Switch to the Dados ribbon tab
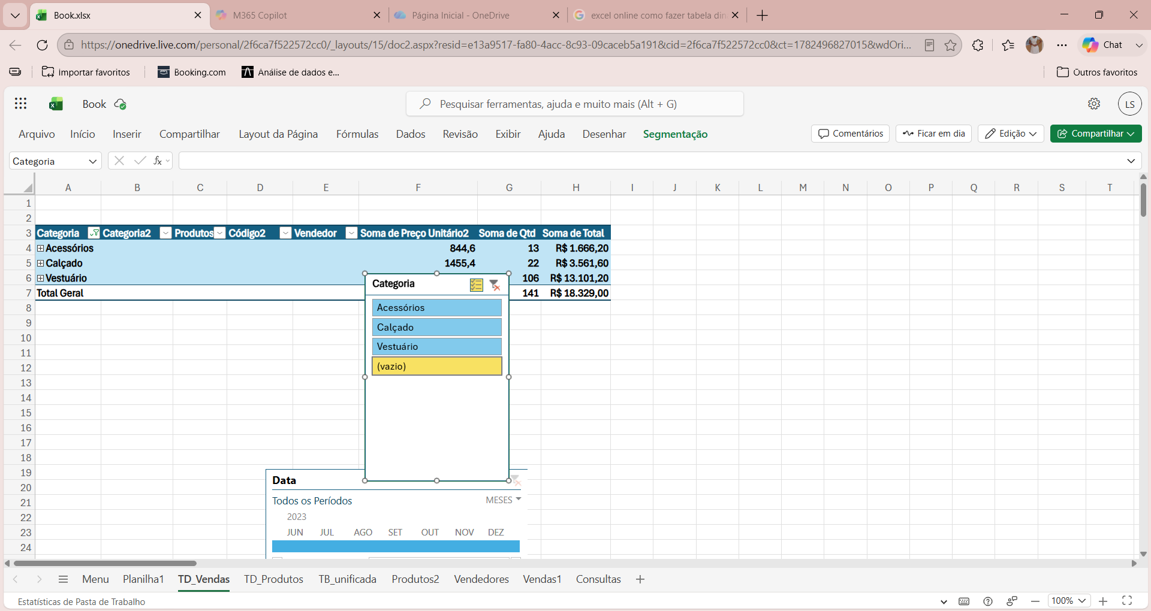Viewport: 1151px width, 611px height. click(x=411, y=134)
